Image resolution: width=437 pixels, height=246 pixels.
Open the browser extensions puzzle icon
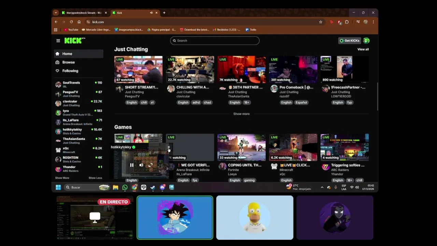[347, 22]
